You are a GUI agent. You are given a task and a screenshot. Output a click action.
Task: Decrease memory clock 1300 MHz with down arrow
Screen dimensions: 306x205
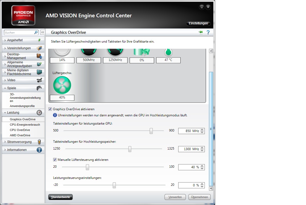[202, 150]
